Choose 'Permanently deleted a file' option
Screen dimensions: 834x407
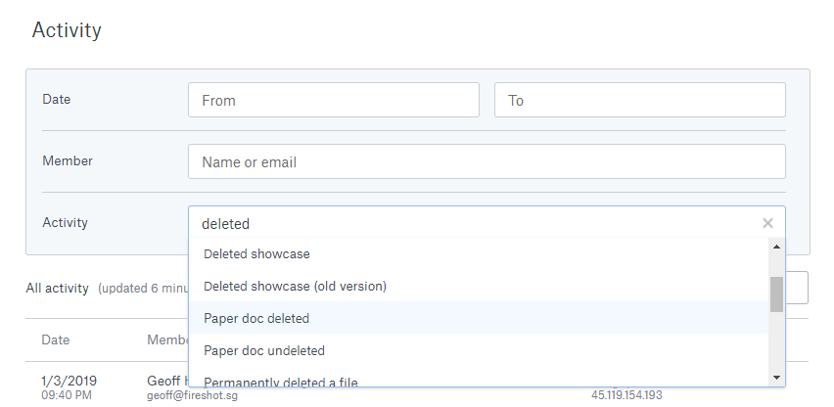pos(281,381)
